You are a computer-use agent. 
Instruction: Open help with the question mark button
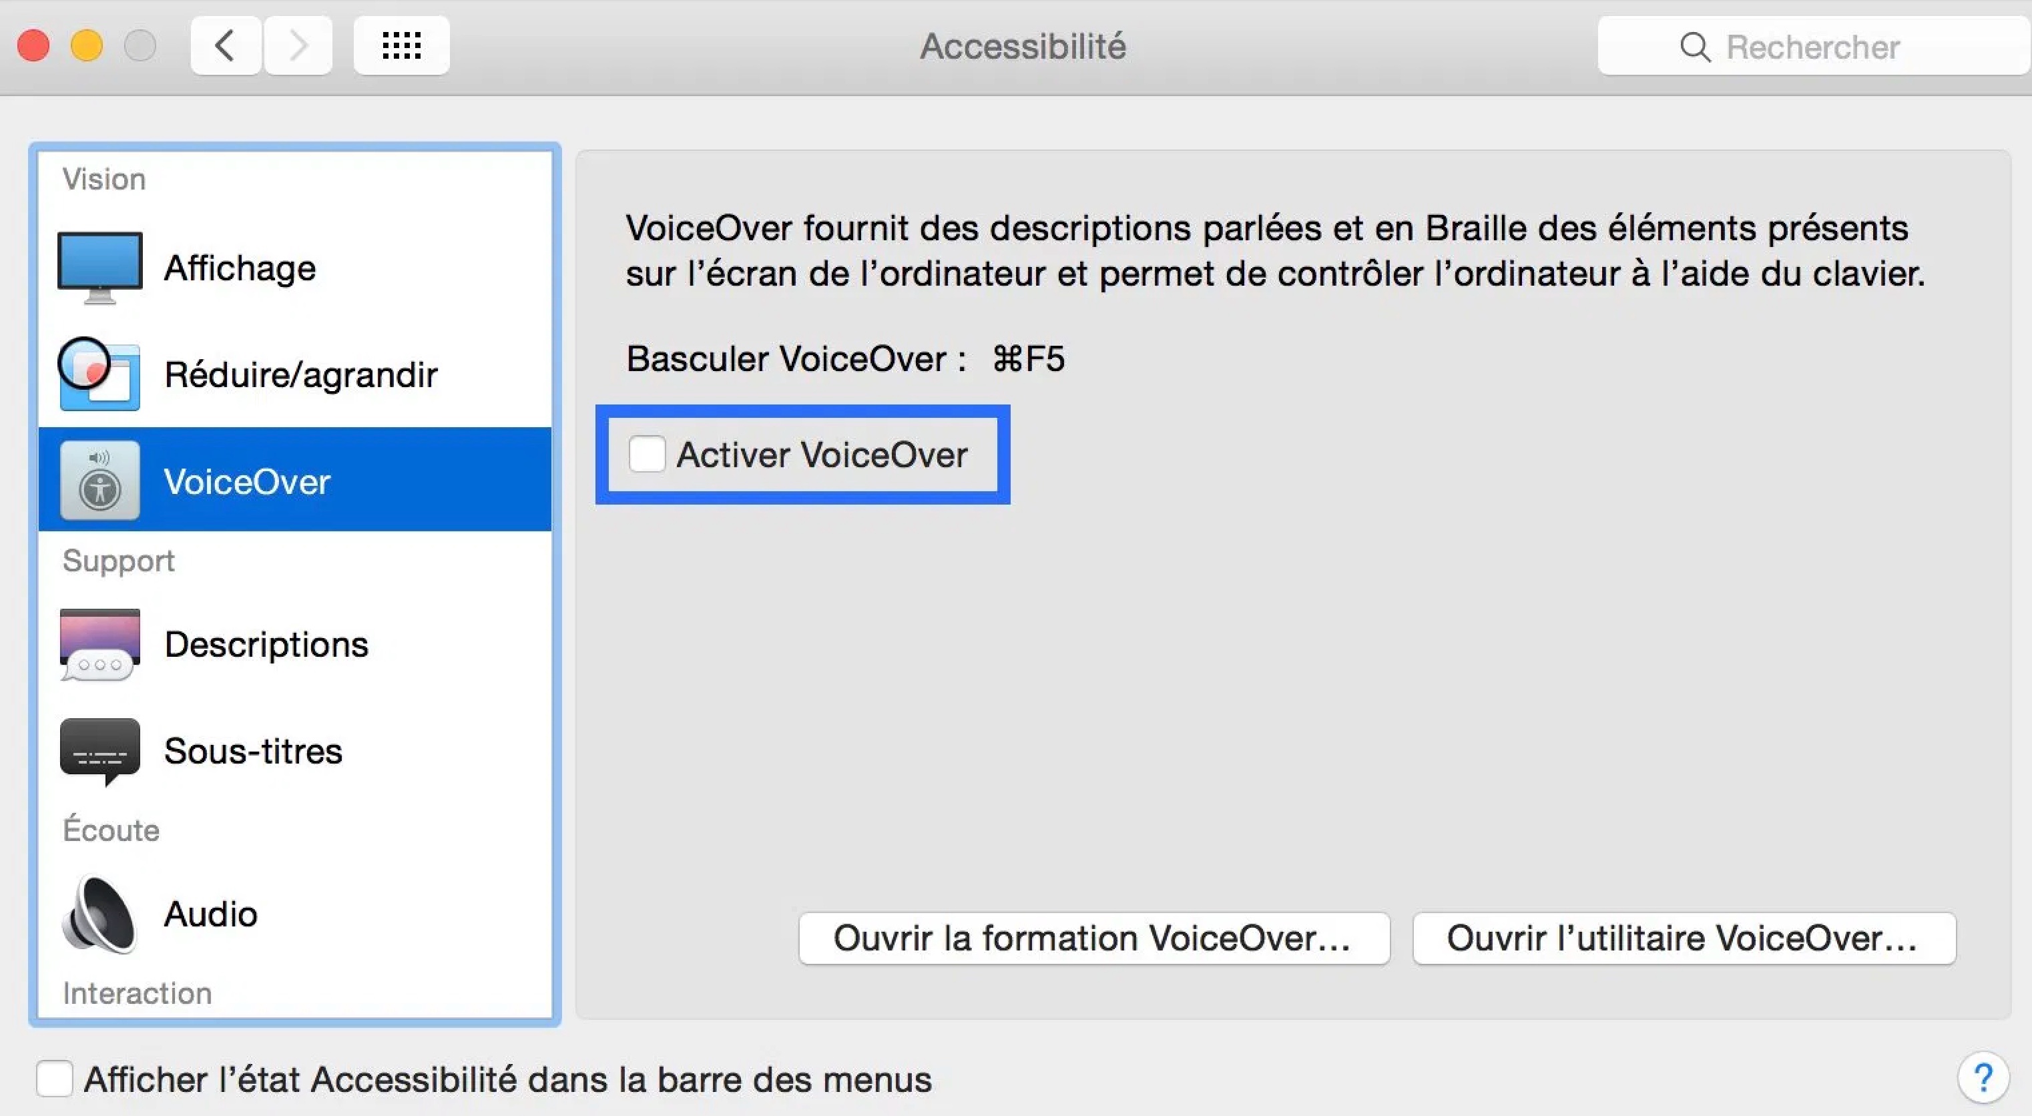1983,1077
